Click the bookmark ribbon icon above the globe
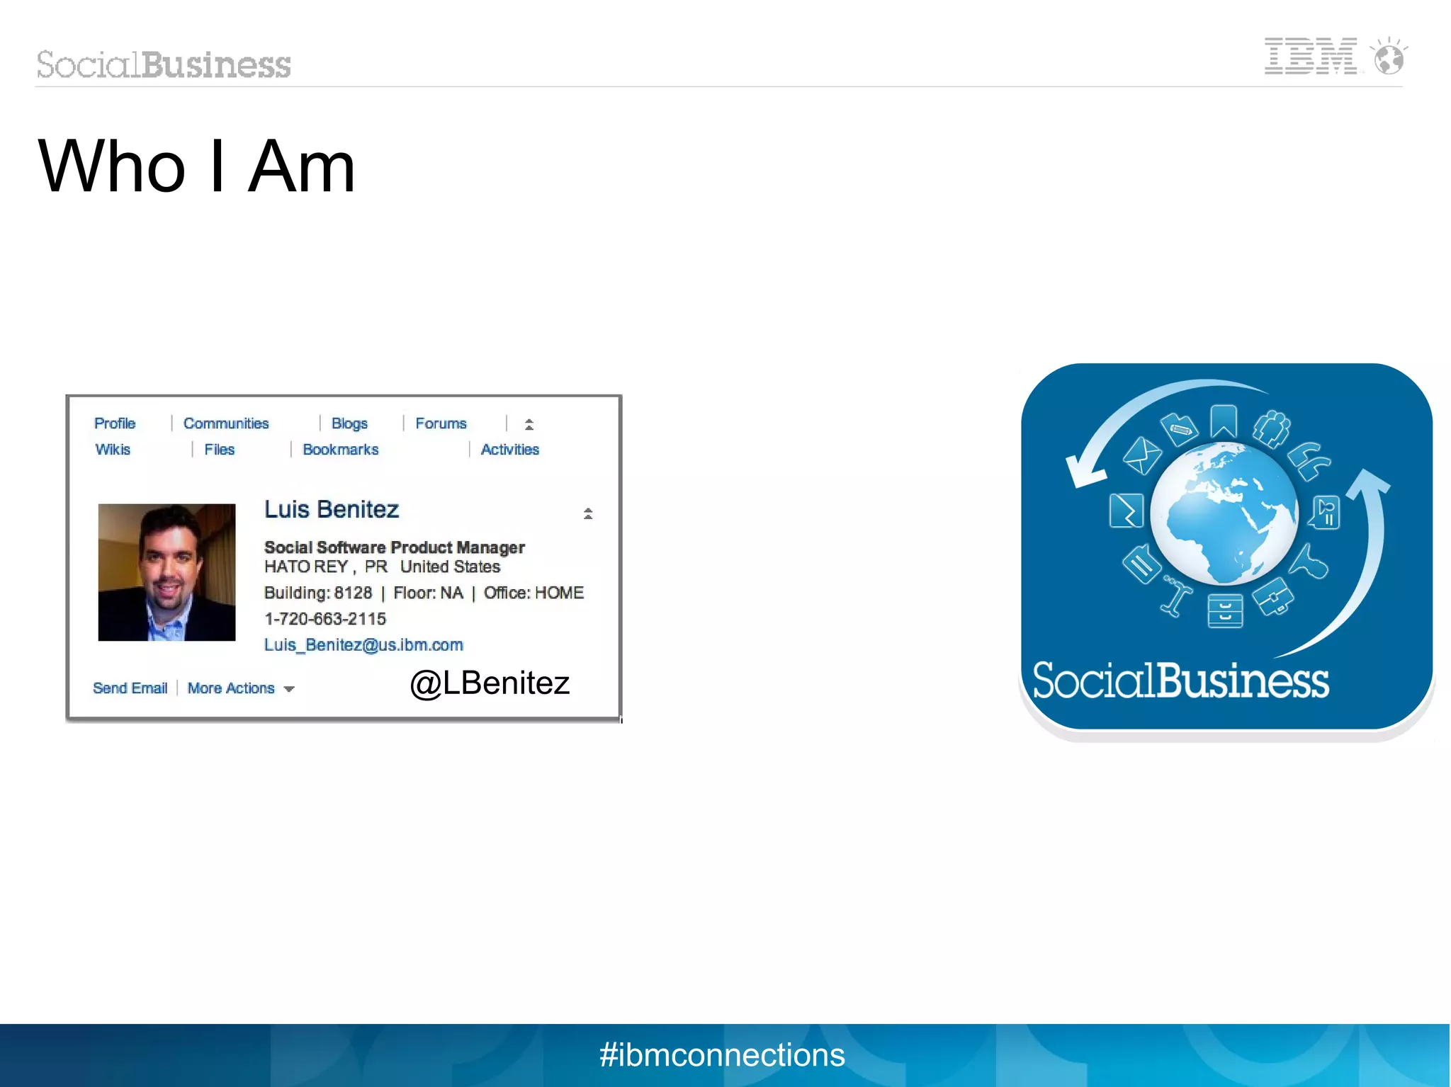This screenshot has width=1451, height=1087. [1224, 421]
